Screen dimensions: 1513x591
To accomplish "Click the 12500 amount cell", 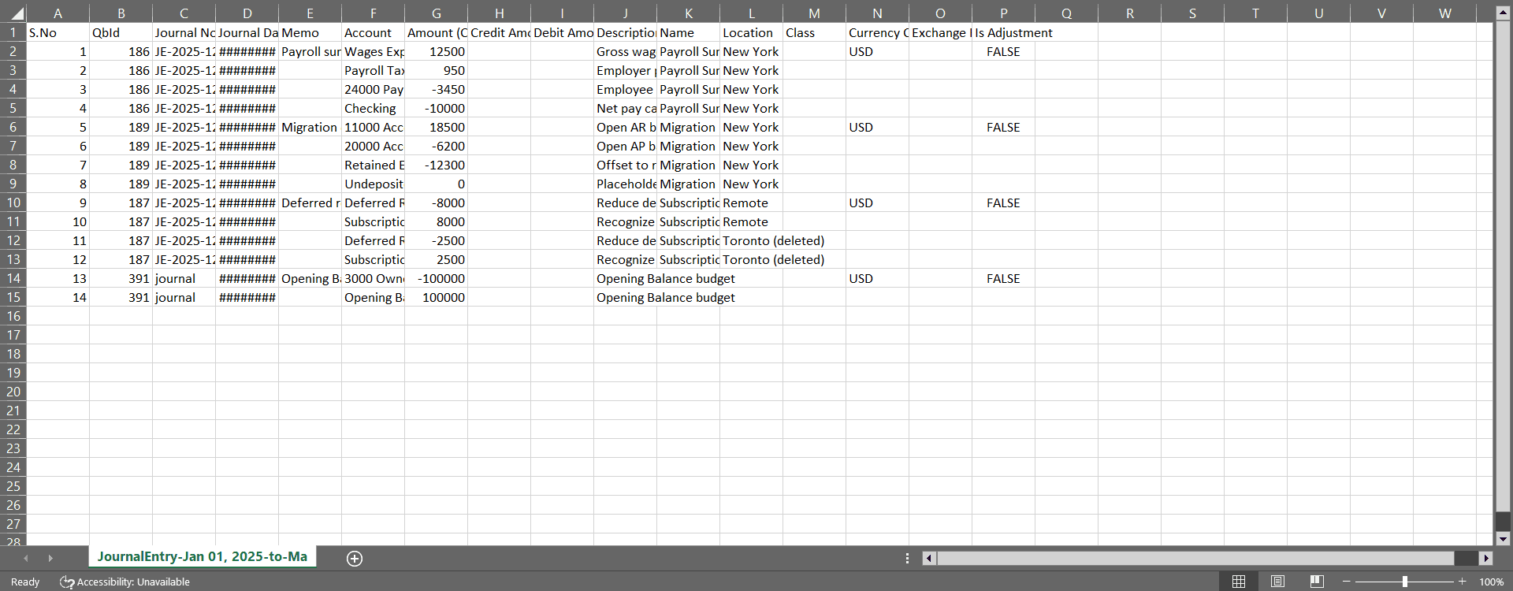I will (436, 51).
